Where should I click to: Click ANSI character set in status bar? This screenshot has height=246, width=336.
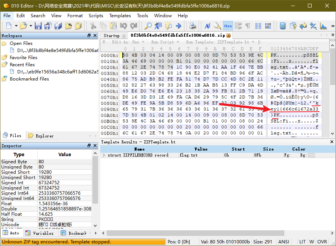(x=284, y=242)
